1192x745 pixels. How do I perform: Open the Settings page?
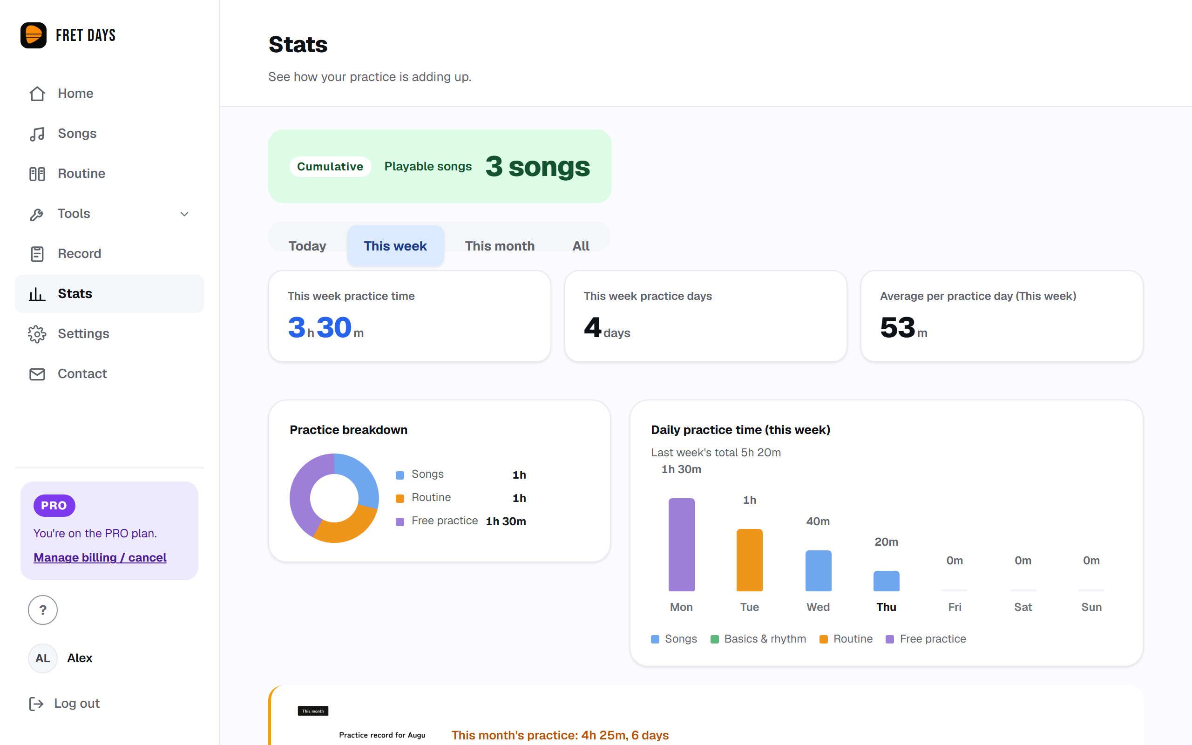[x=109, y=334]
